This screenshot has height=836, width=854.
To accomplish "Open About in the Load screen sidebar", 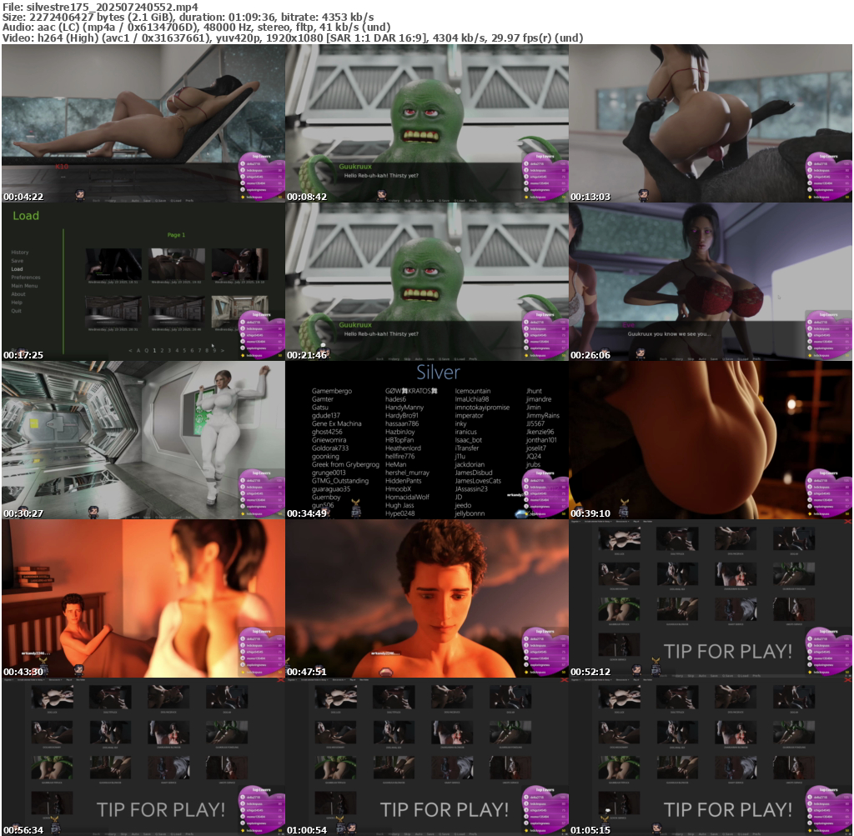I will (x=18, y=294).
